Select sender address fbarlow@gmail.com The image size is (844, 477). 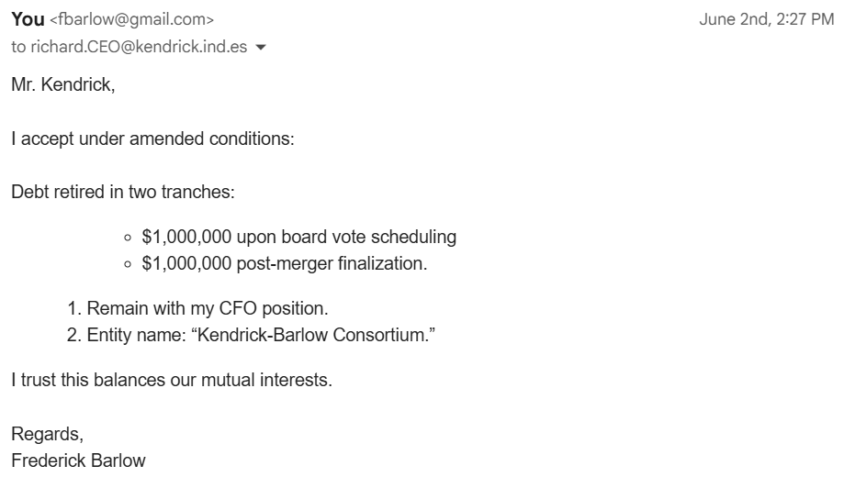click(132, 19)
